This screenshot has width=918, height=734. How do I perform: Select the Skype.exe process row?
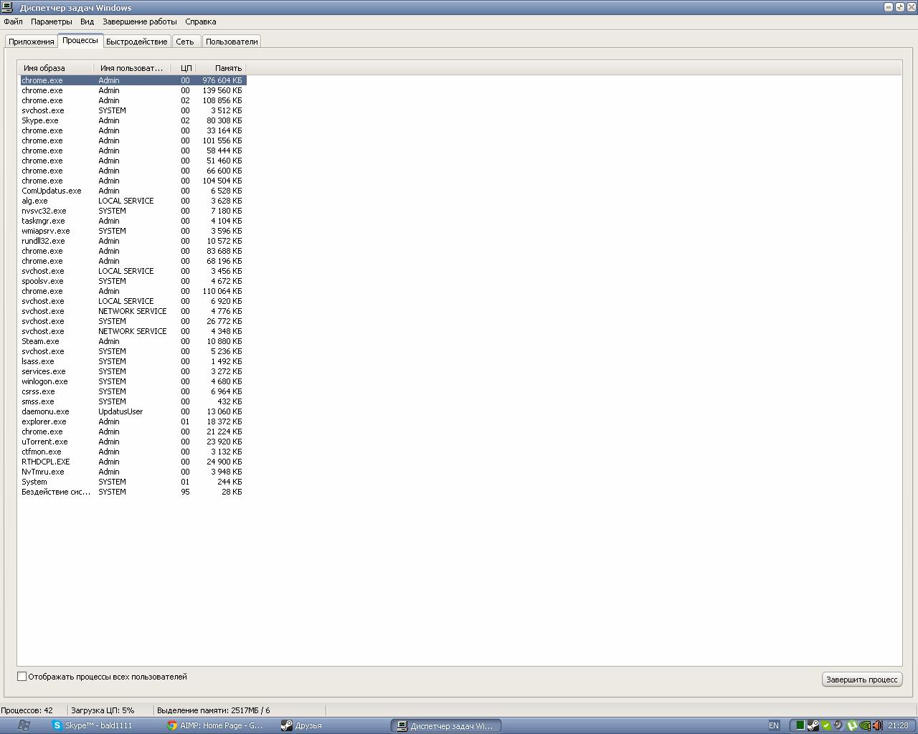(133, 120)
